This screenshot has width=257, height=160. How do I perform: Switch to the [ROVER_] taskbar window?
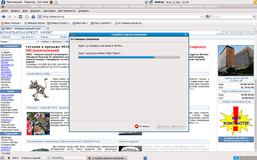67,158
